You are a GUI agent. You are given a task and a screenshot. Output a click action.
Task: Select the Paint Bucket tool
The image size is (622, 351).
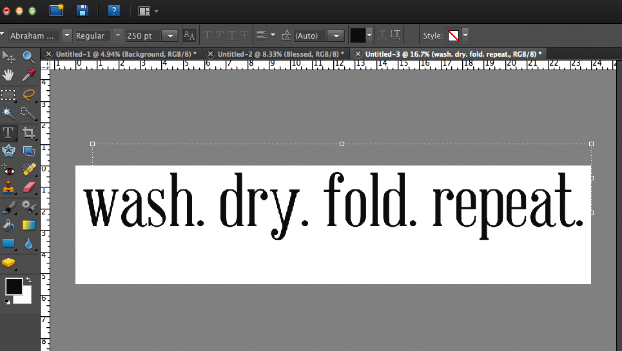(x=8, y=225)
